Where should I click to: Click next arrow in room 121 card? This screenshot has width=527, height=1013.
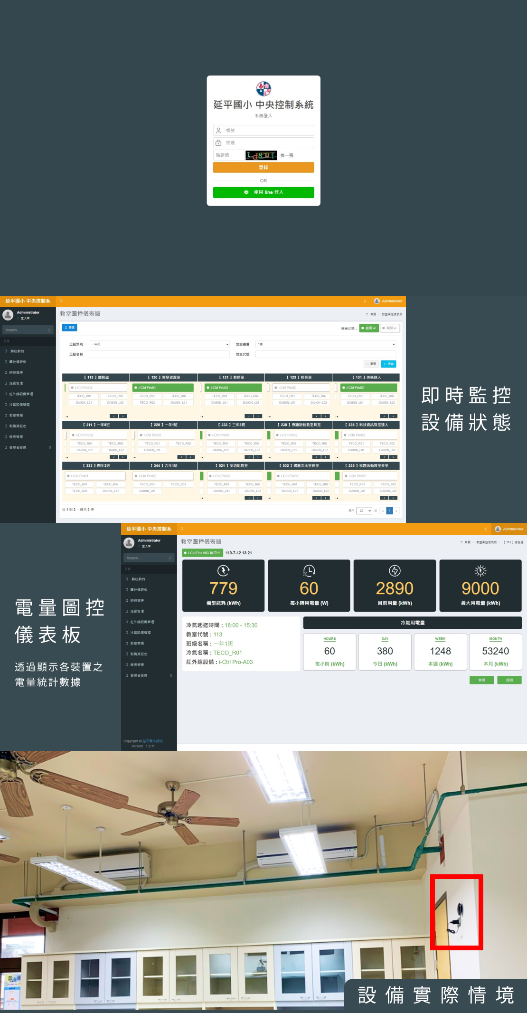point(258,416)
